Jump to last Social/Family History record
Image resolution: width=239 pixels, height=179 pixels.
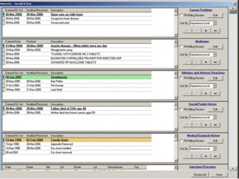coord(215,124)
